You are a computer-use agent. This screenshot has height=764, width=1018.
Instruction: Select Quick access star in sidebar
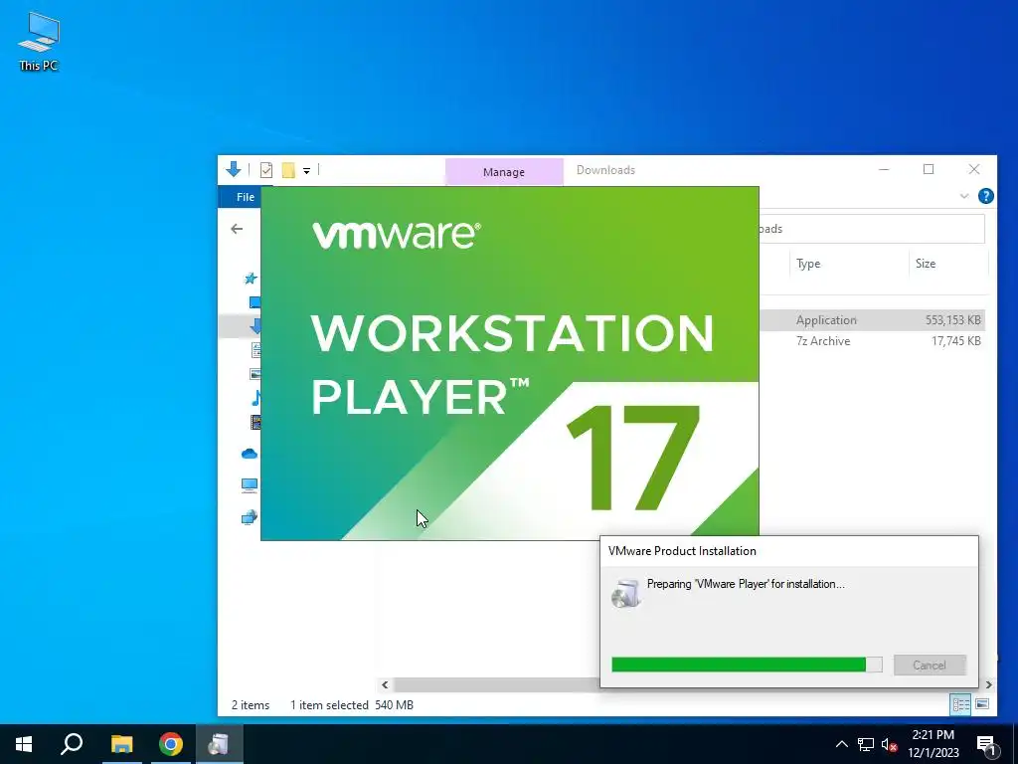pyautogui.click(x=251, y=279)
